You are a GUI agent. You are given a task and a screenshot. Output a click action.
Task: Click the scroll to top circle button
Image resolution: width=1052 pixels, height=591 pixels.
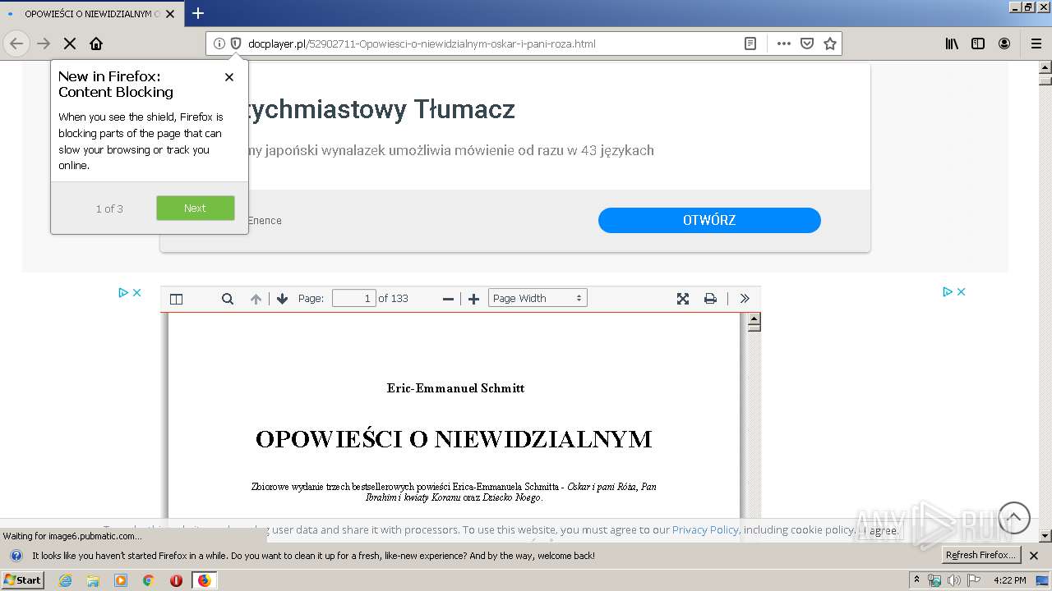pos(1014,518)
